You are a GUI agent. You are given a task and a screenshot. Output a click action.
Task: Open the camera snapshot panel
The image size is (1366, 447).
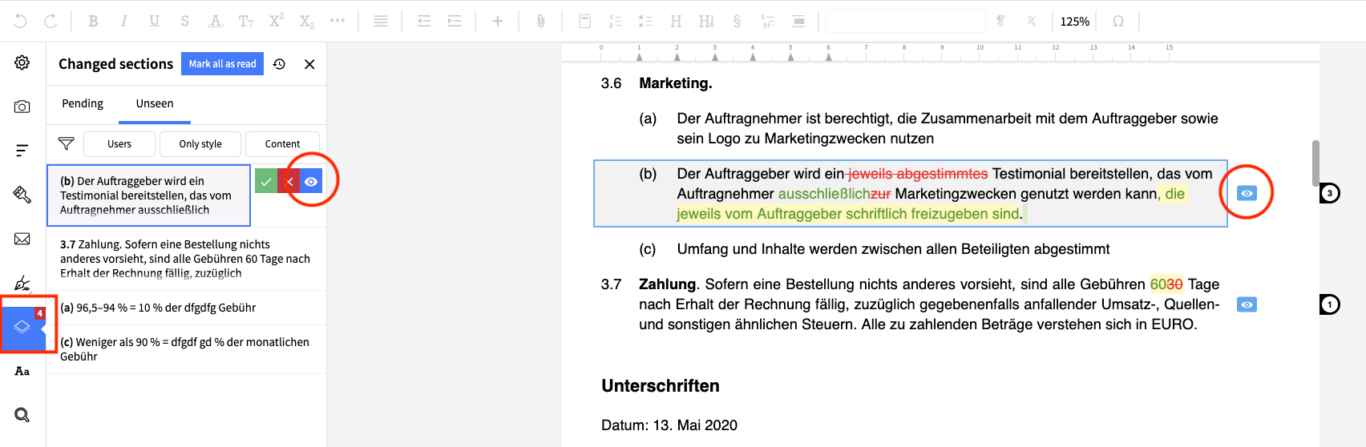pos(22,107)
